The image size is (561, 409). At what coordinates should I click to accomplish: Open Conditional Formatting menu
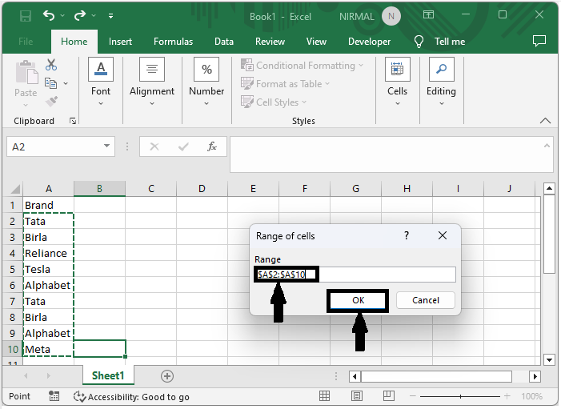(x=302, y=66)
